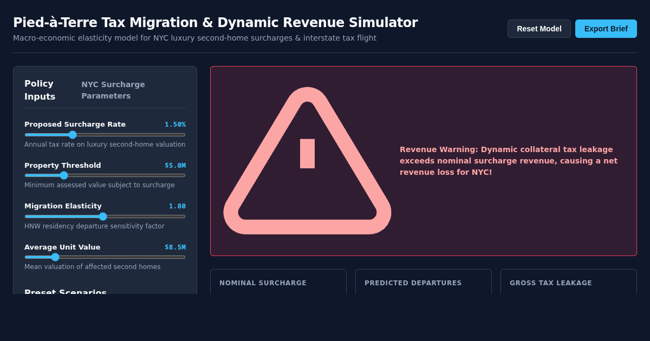This screenshot has height=341, width=650.
Task: Click the Reset Model button
Action: 539,29
